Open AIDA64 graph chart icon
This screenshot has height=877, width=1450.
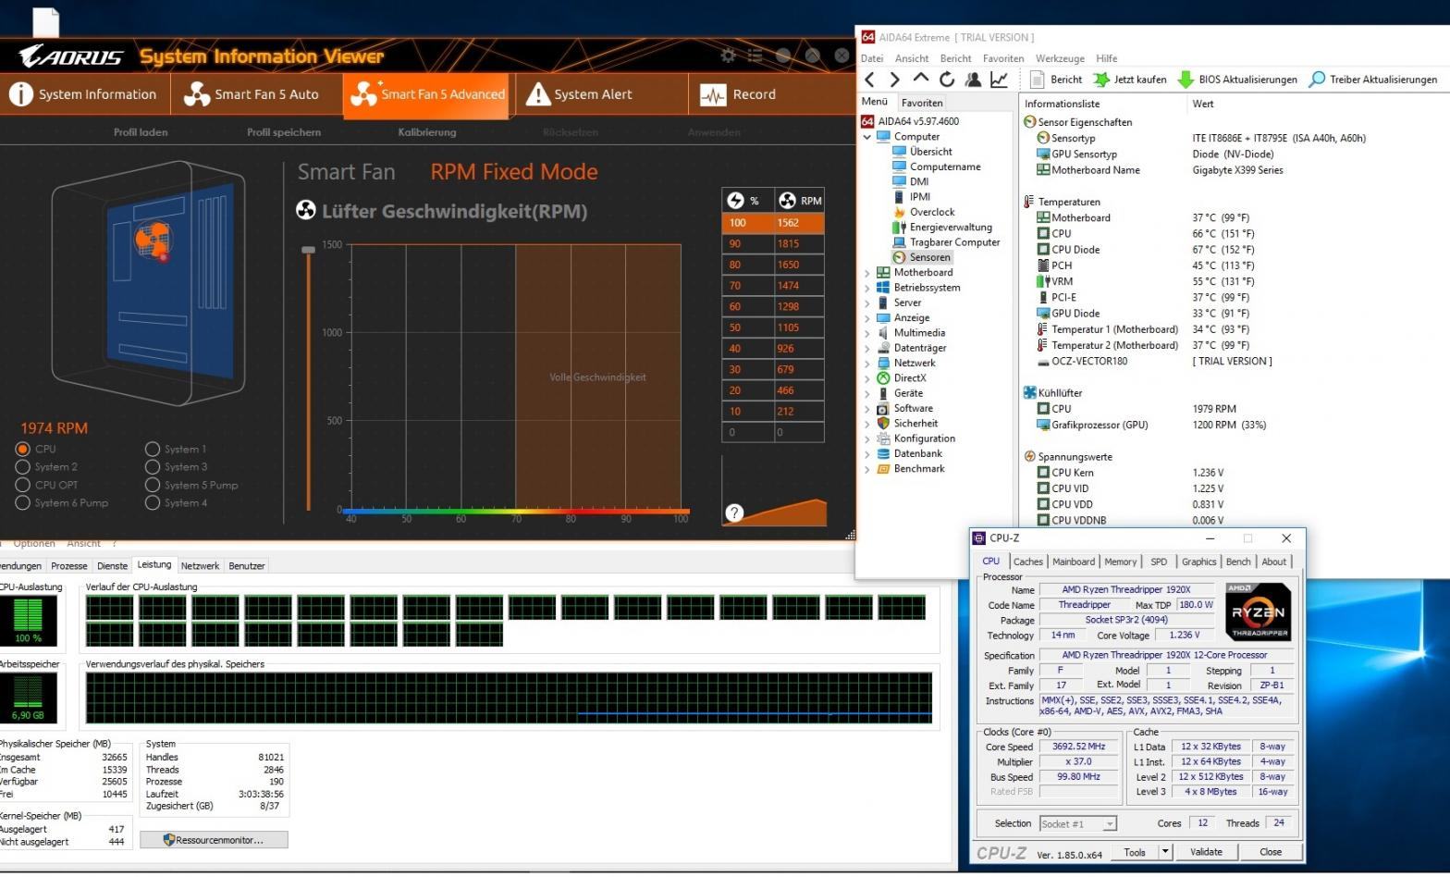(999, 80)
